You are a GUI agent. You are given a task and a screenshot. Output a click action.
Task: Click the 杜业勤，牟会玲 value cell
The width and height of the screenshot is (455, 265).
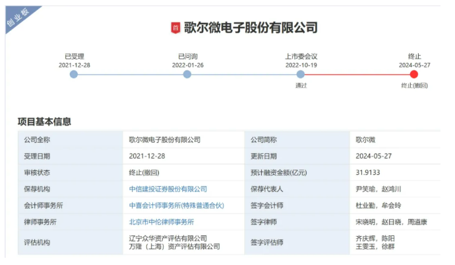pyautogui.click(x=395, y=206)
